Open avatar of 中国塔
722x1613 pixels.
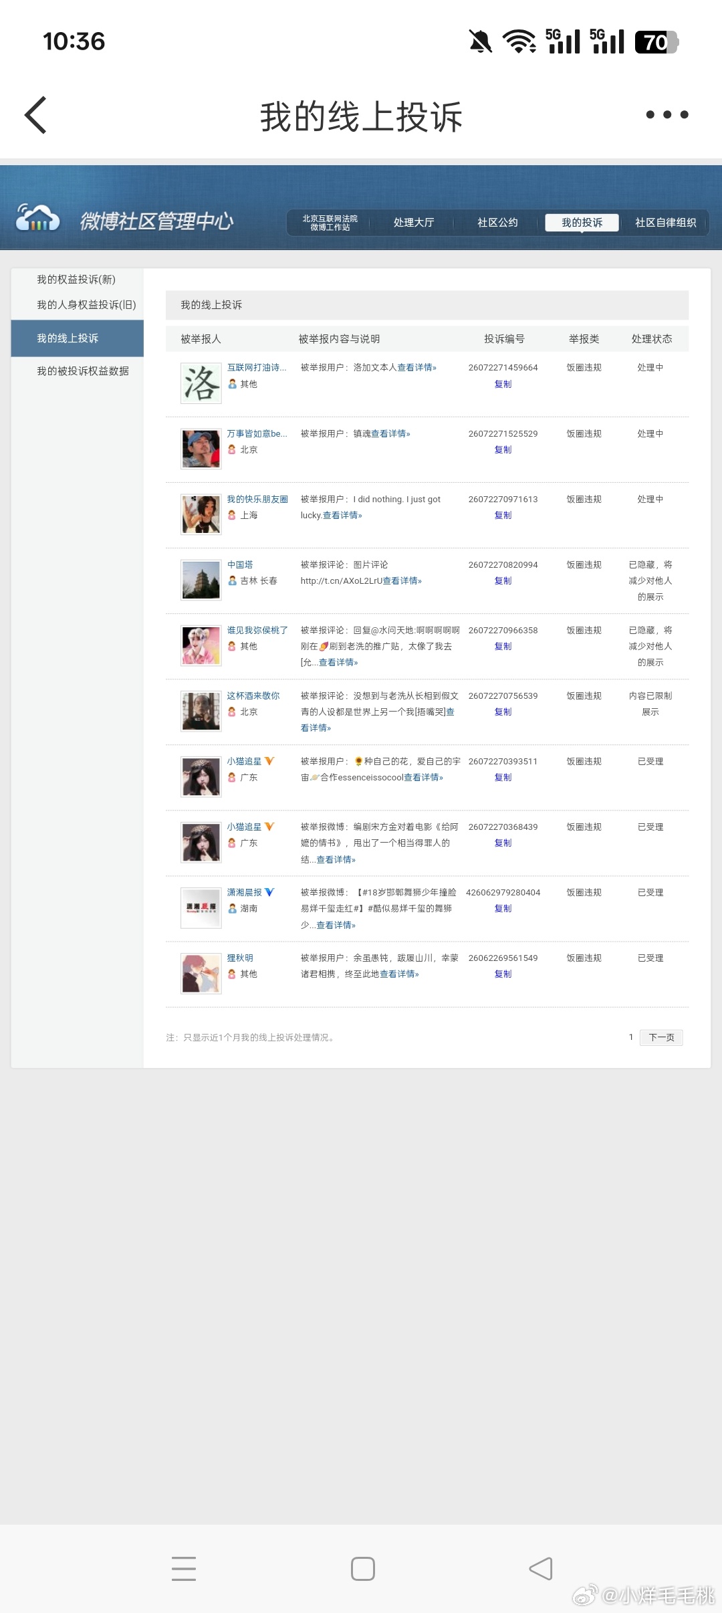coord(201,580)
